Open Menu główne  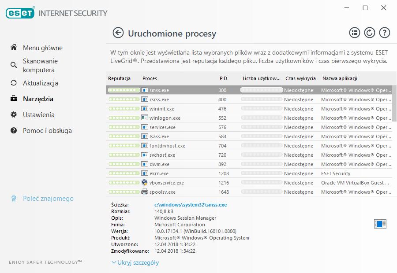[42, 48]
